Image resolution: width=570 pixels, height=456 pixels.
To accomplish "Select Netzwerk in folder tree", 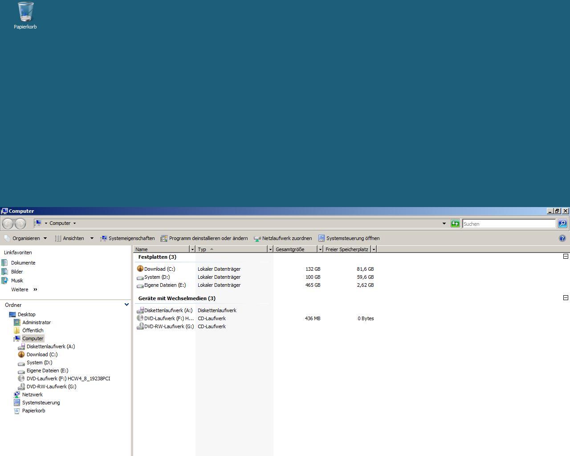I will pos(33,395).
